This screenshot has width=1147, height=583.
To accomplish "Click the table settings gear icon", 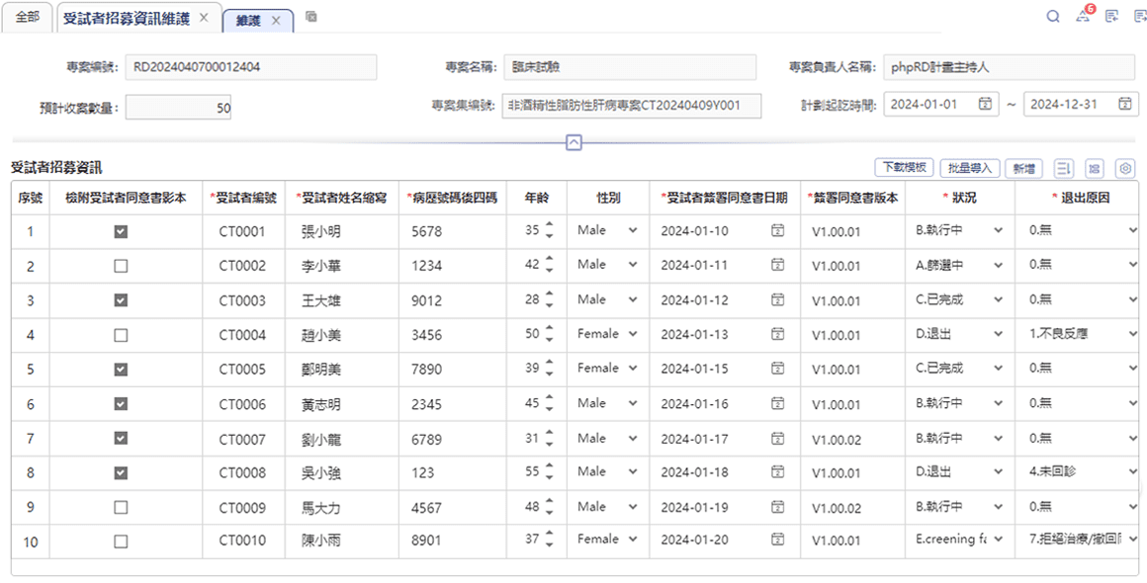I will pyautogui.click(x=1124, y=169).
